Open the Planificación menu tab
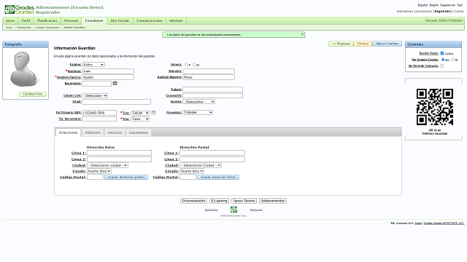467x262 pixels. coord(47,20)
